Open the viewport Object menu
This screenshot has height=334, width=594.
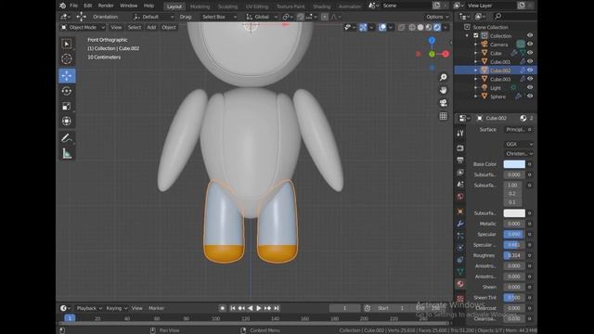click(x=169, y=27)
